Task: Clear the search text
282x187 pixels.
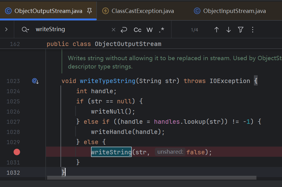Action: [114, 30]
